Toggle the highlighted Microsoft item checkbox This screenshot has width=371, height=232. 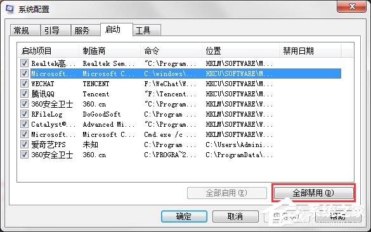pyautogui.click(x=24, y=74)
